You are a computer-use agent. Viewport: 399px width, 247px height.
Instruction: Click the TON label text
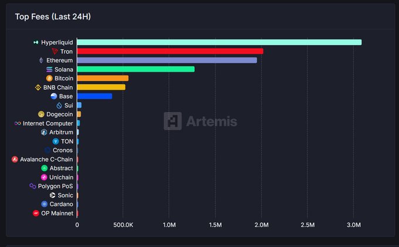pos(67,141)
